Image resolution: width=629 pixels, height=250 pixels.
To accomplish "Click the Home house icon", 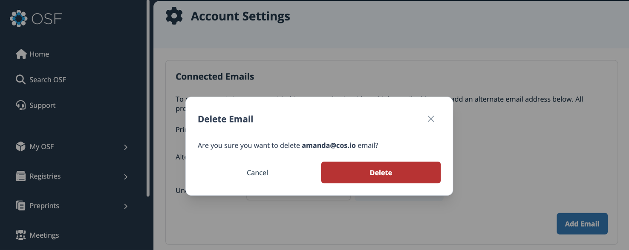I will [x=21, y=54].
